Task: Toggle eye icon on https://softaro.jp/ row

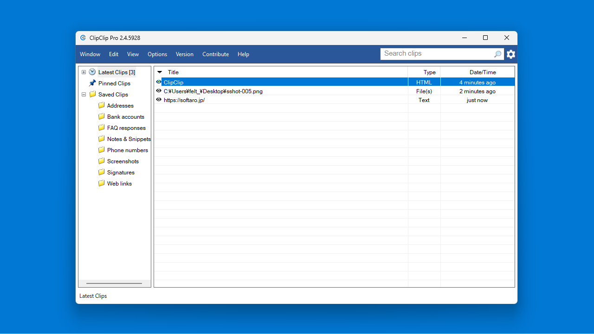Action: coord(159,100)
